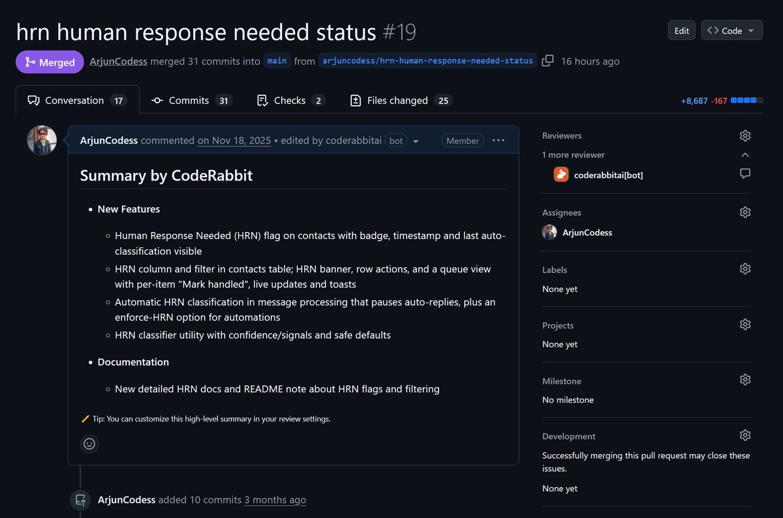Click 'New Features' bullet text
This screenshot has height=518, width=783.
click(x=129, y=209)
